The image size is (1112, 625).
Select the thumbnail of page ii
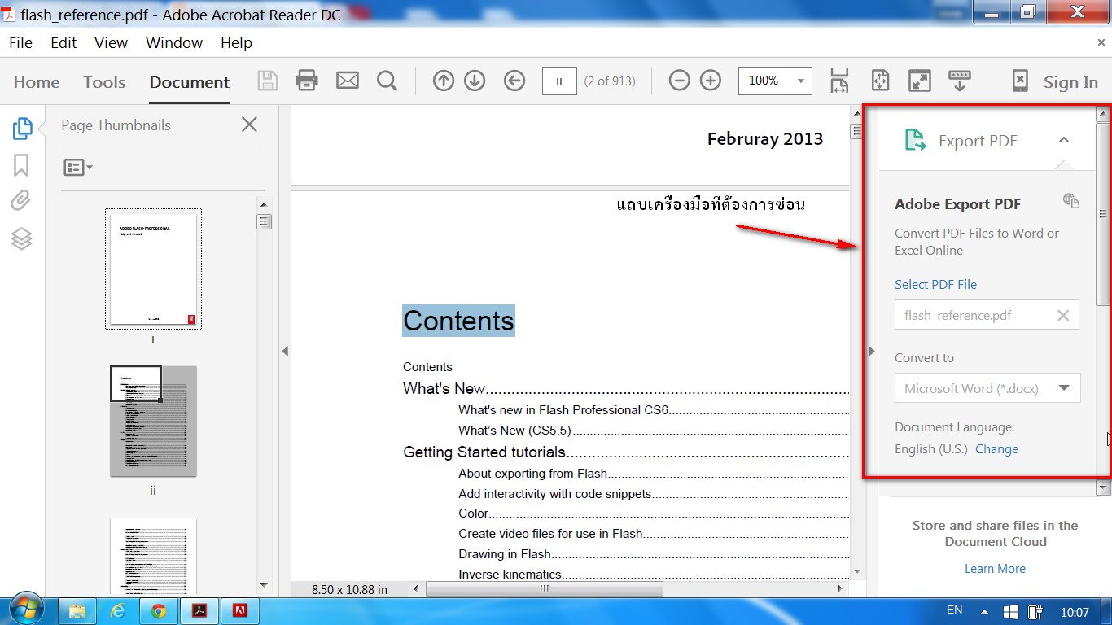tap(152, 422)
